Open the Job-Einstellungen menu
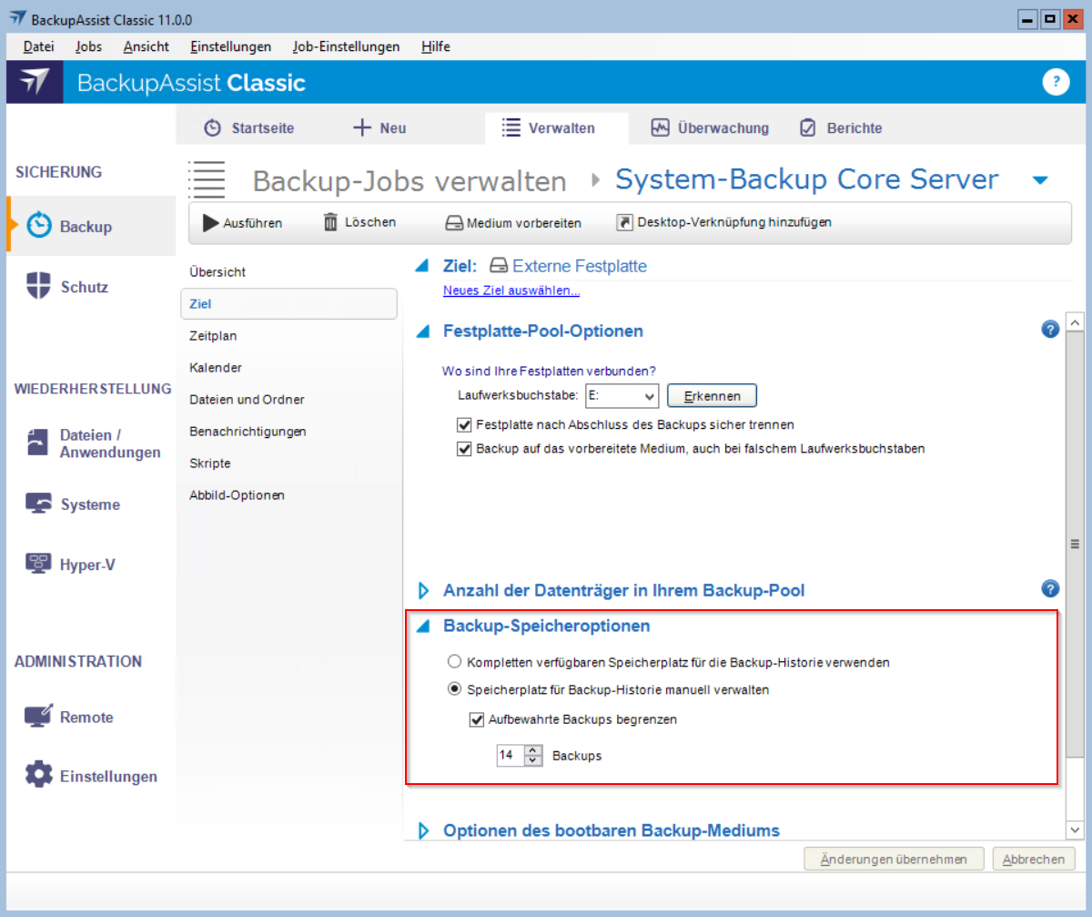 coord(346,46)
